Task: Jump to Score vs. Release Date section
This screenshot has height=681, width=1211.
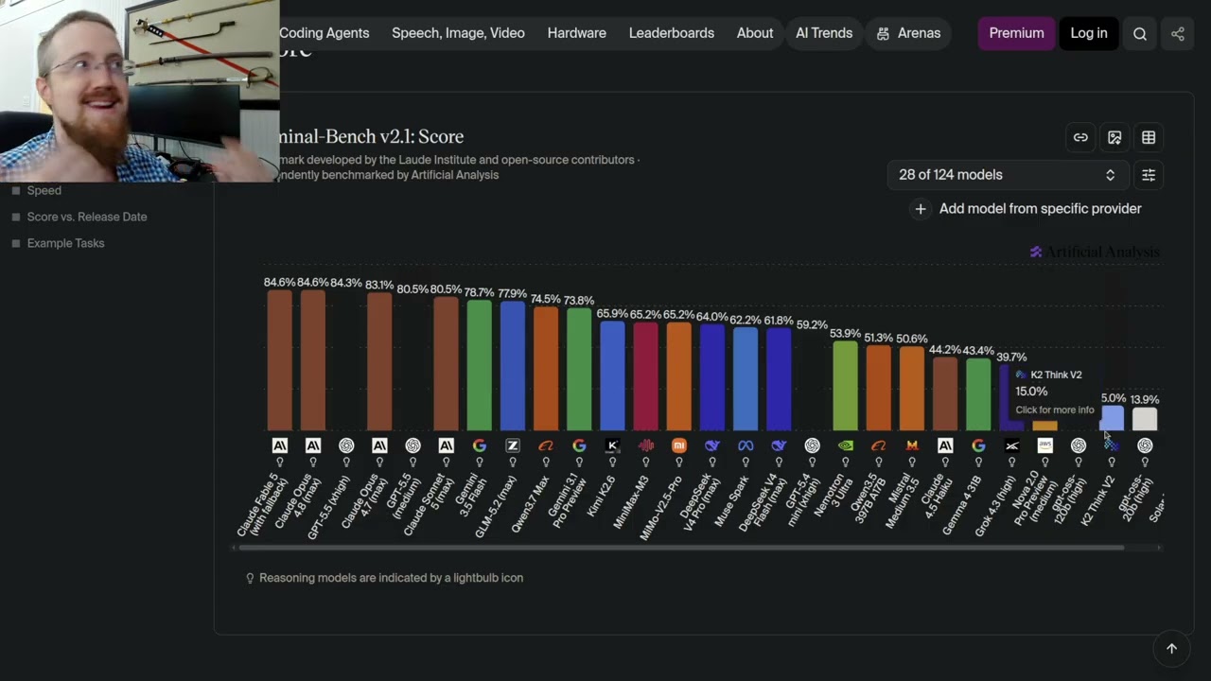Action: tap(87, 217)
